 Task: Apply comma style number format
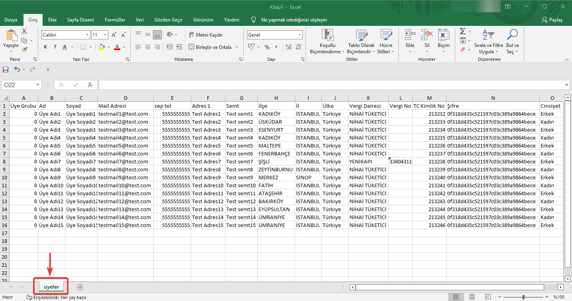[x=276, y=47]
